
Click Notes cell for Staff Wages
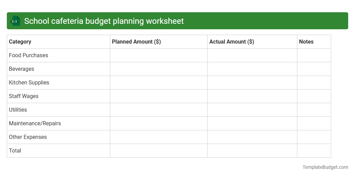tap(314, 96)
